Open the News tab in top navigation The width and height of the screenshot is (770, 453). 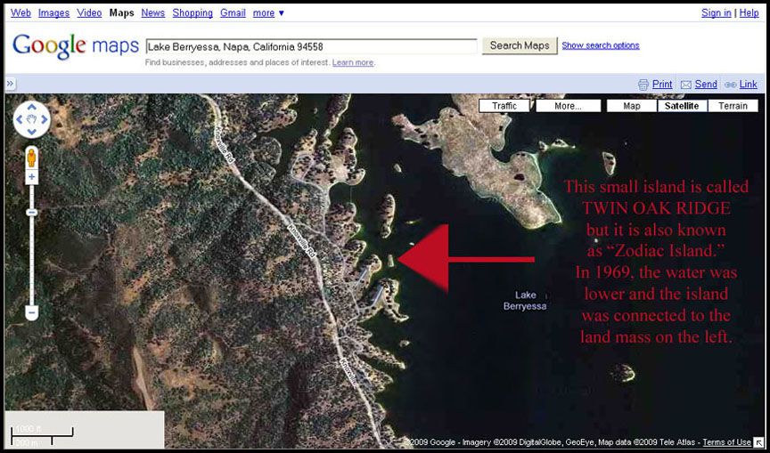click(x=152, y=13)
